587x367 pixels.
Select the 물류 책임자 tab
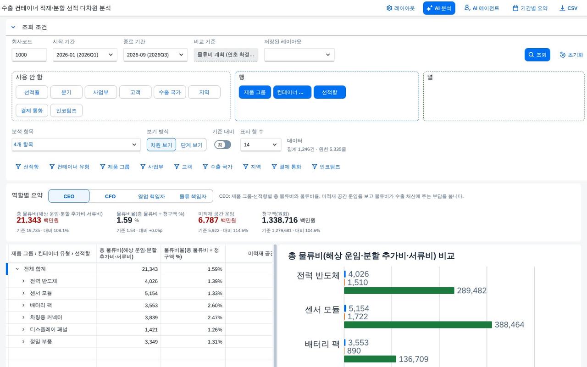pos(193,196)
